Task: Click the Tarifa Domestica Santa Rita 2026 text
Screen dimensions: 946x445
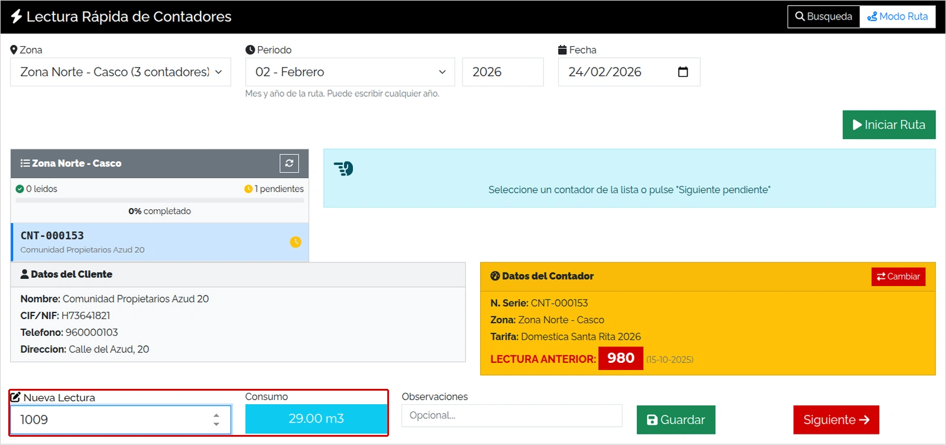Action: (x=566, y=337)
